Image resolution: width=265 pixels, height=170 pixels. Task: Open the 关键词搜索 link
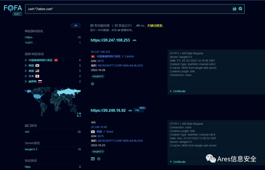[x=155, y=26]
